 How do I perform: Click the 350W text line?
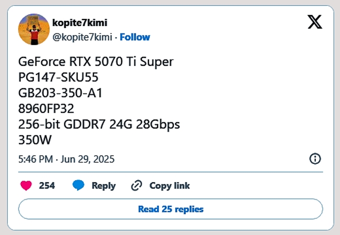(x=35, y=140)
